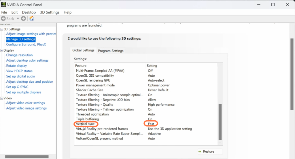Select Texture filtering - Trilinear optimization row
The width and height of the screenshot is (295, 159).
point(146,109)
